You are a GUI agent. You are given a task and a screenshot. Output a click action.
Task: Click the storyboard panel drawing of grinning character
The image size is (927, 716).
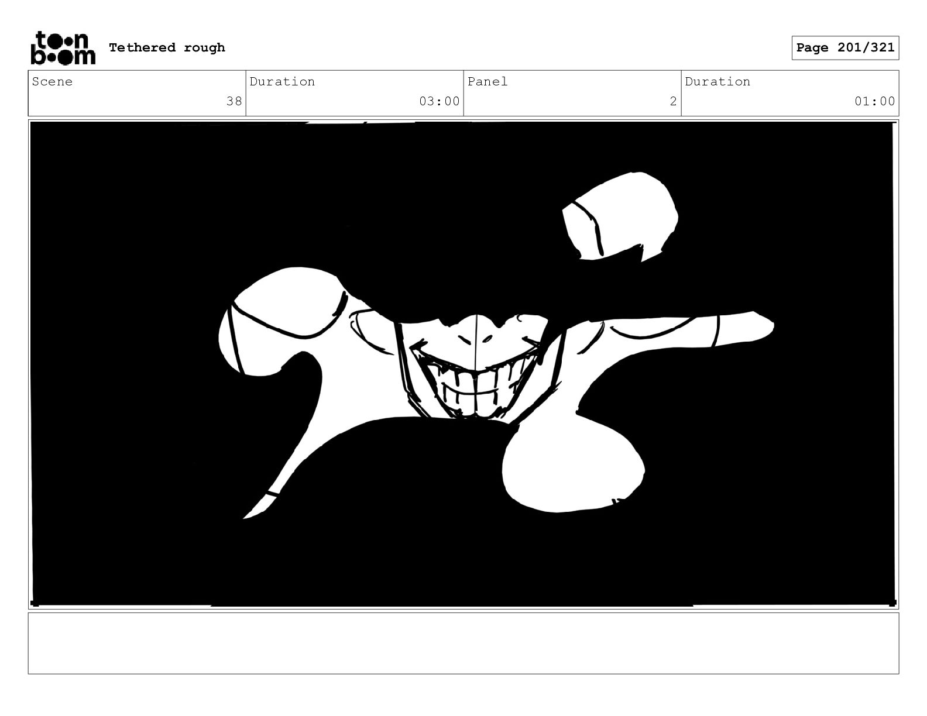click(x=463, y=364)
